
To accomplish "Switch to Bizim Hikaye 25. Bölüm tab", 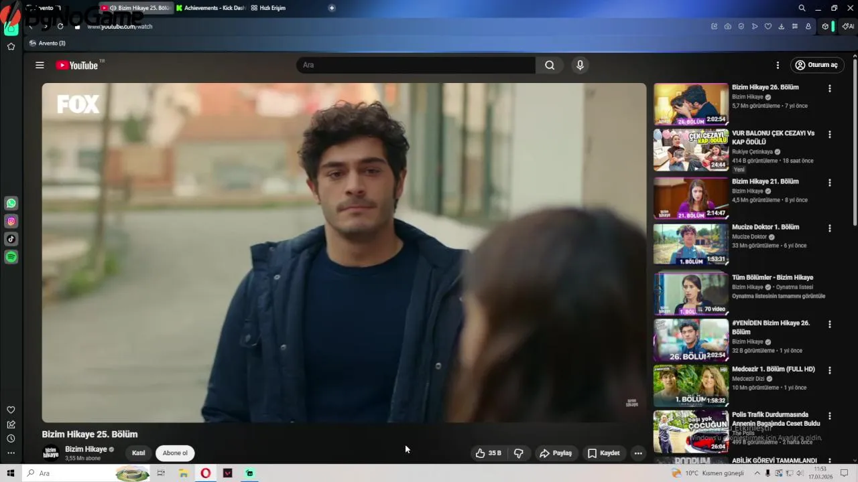I will (136, 8).
